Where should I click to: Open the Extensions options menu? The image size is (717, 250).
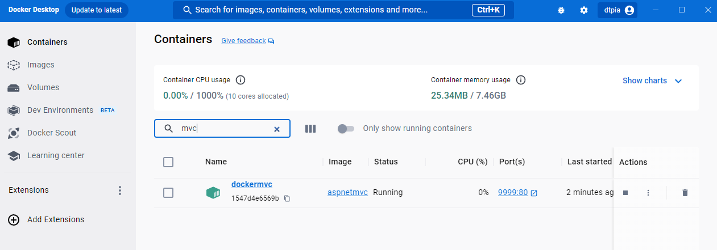pyautogui.click(x=119, y=190)
